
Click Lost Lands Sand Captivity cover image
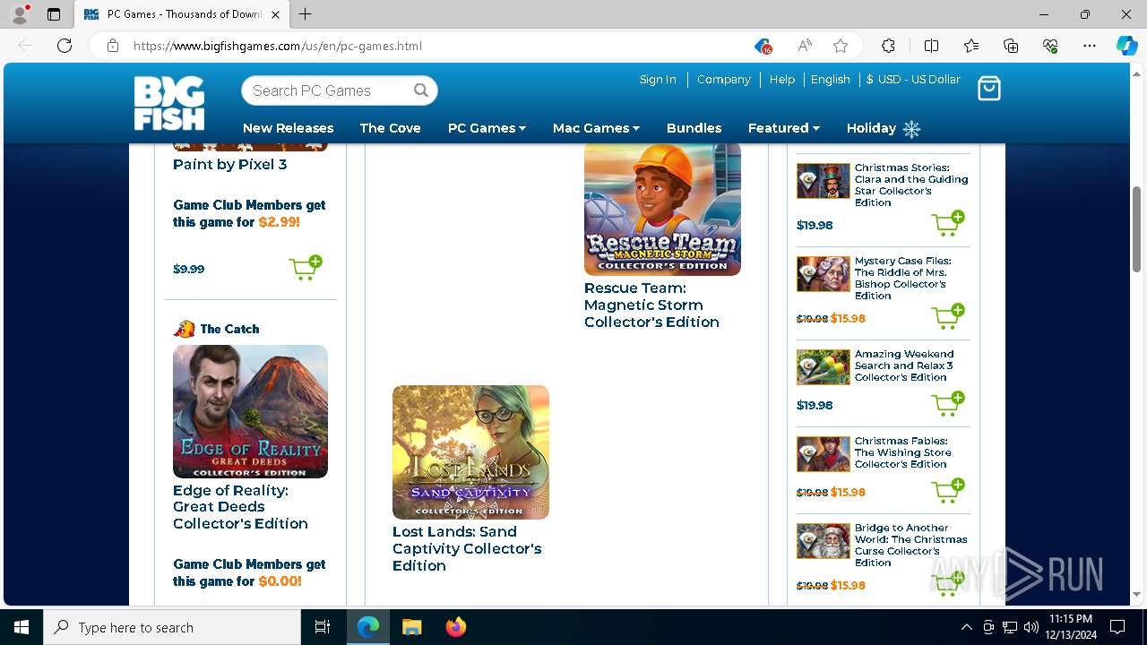[470, 452]
